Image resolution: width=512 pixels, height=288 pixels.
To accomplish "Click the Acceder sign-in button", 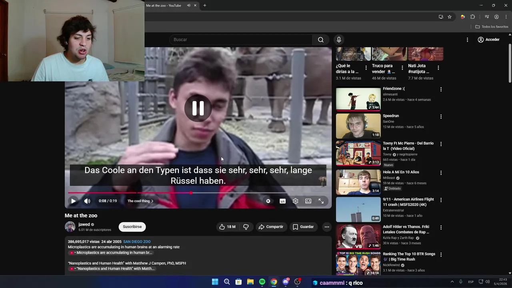I will (x=488, y=40).
